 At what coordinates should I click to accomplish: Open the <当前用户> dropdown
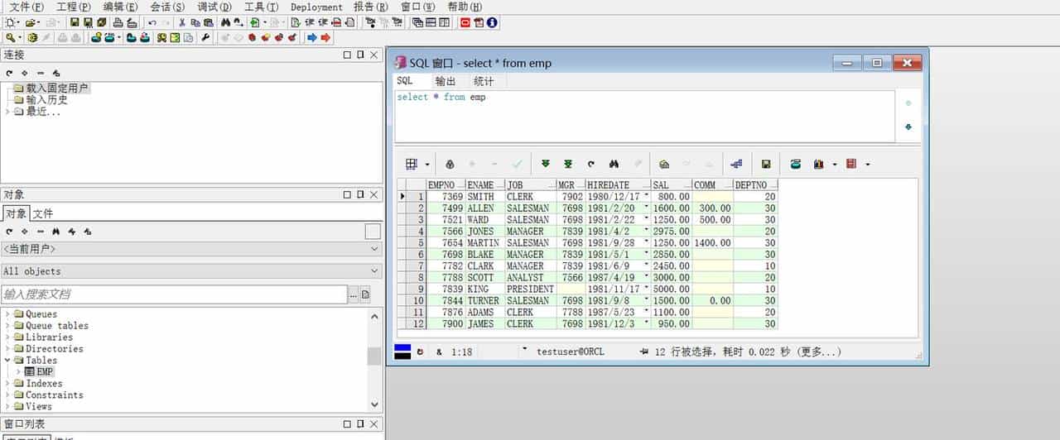tap(191, 249)
